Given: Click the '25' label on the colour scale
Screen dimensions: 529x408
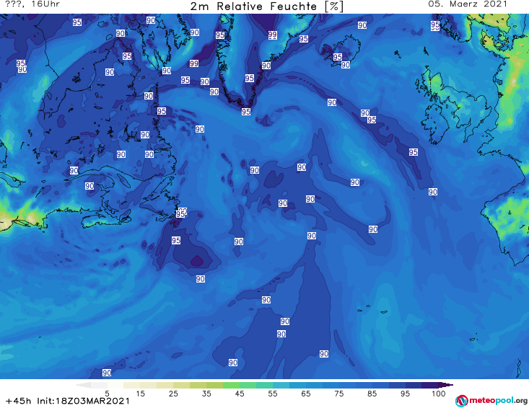Looking at the screenshot, I should (x=173, y=394).
